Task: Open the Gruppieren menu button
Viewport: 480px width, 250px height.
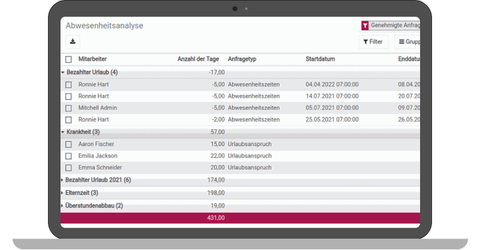Action: pos(409,42)
